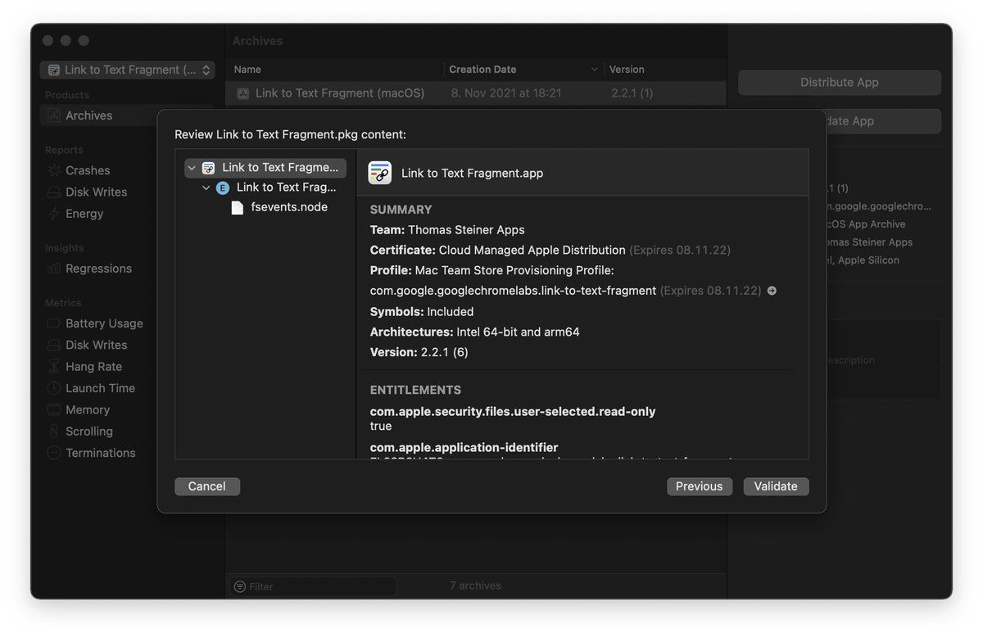Click the filter icon in the bottom bar
Image resolution: width=983 pixels, height=637 pixels.
(x=239, y=586)
